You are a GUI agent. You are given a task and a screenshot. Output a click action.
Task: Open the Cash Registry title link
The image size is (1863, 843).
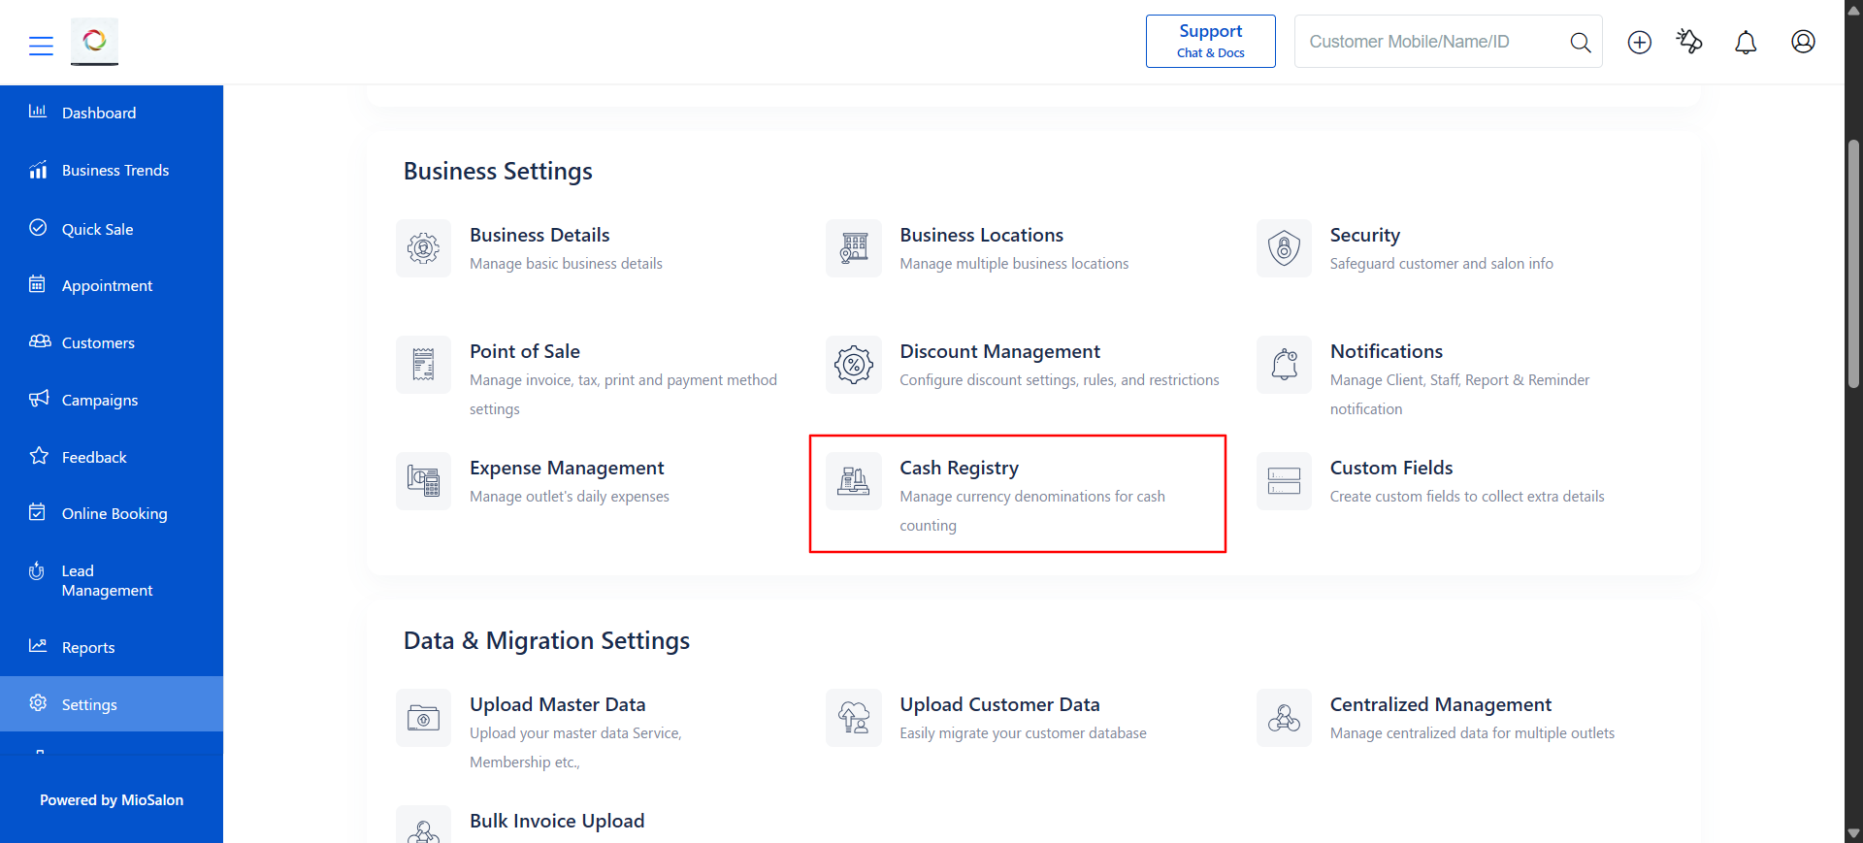[959, 468]
